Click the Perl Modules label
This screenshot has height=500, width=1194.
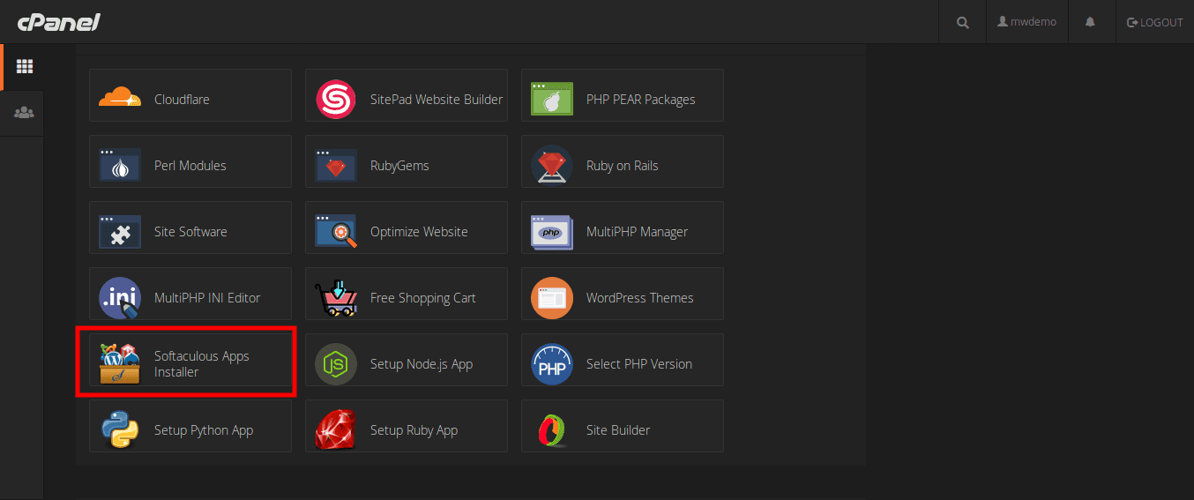point(190,166)
